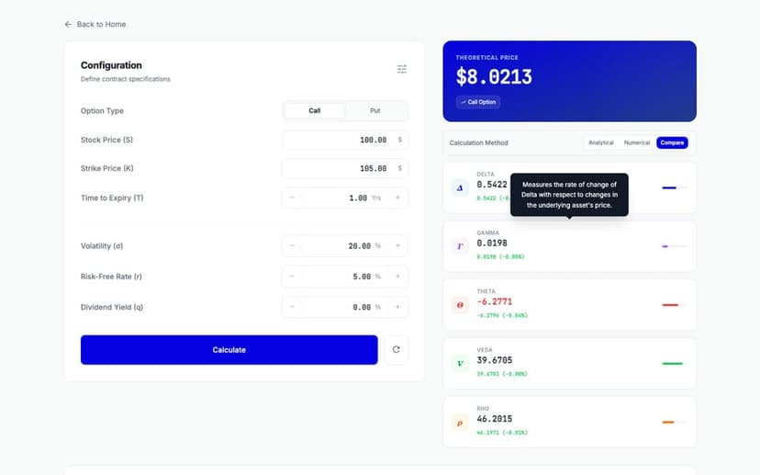760x475 pixels.
Task: Click the Vega progress bar
Action: pos(675,364)
